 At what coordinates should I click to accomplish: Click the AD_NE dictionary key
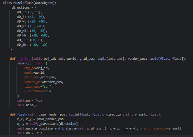[x=21, y=31]
